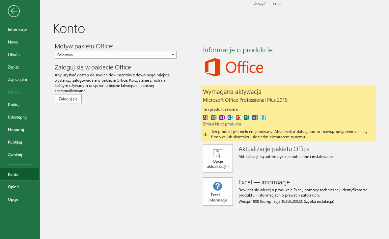Click Microsoft Office Professional Plus 2019 text
The image size is (389, 239).
click(x=245, y=100)
